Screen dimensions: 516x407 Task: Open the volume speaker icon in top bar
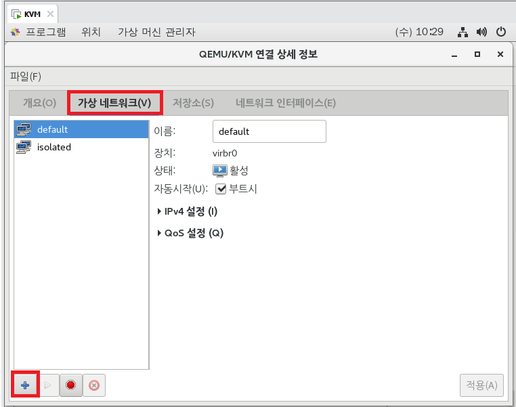(x=481, y=32)
